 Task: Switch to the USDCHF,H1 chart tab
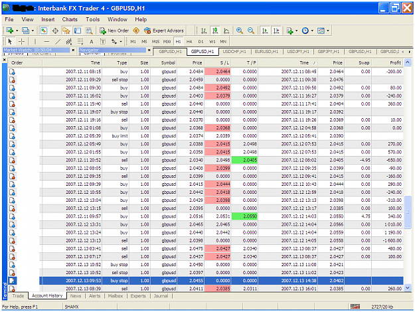tap(234, 51)
